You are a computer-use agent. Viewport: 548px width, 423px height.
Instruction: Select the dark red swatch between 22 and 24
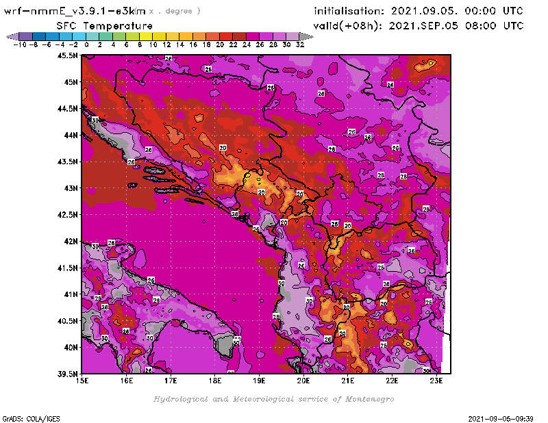[x=239, y=36]
